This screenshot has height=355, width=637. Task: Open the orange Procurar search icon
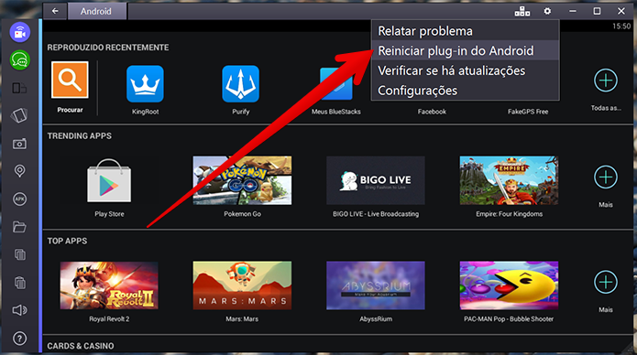(70, 80)
